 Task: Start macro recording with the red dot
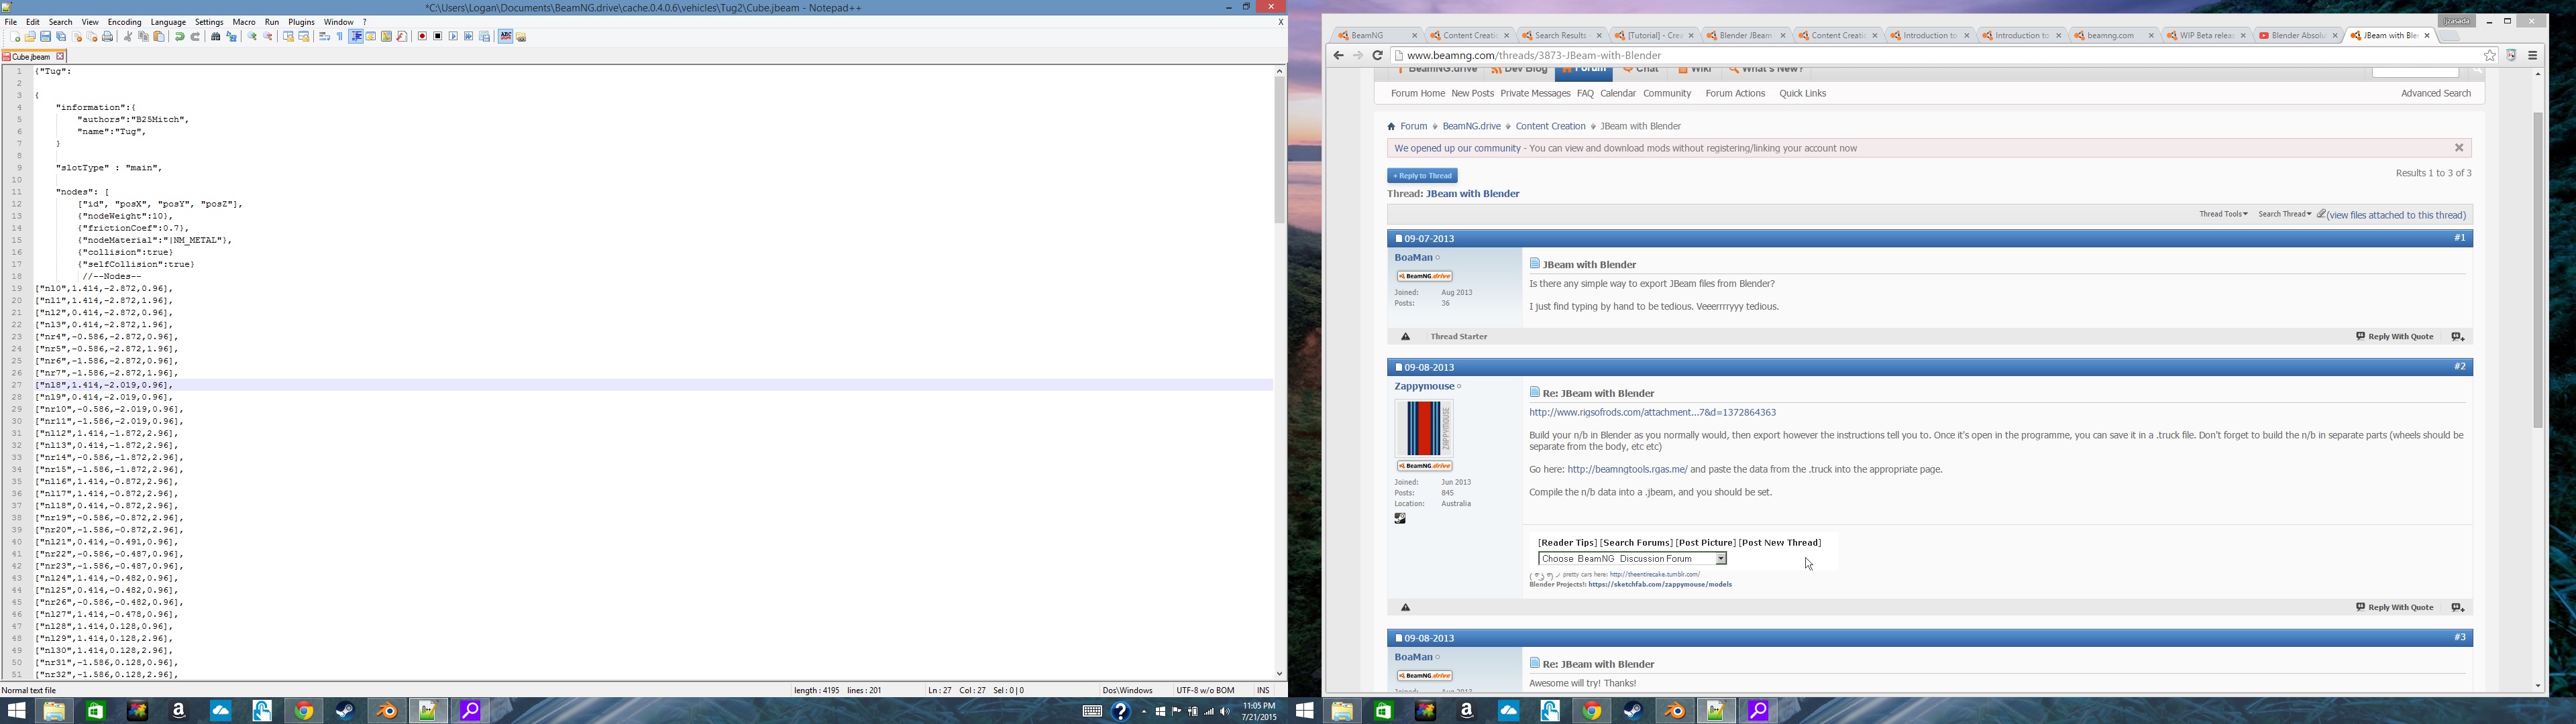(x=422, y=37)
